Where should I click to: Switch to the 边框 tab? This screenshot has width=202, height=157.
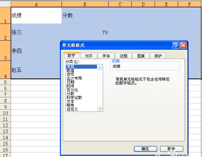click(x=123, y=56)
